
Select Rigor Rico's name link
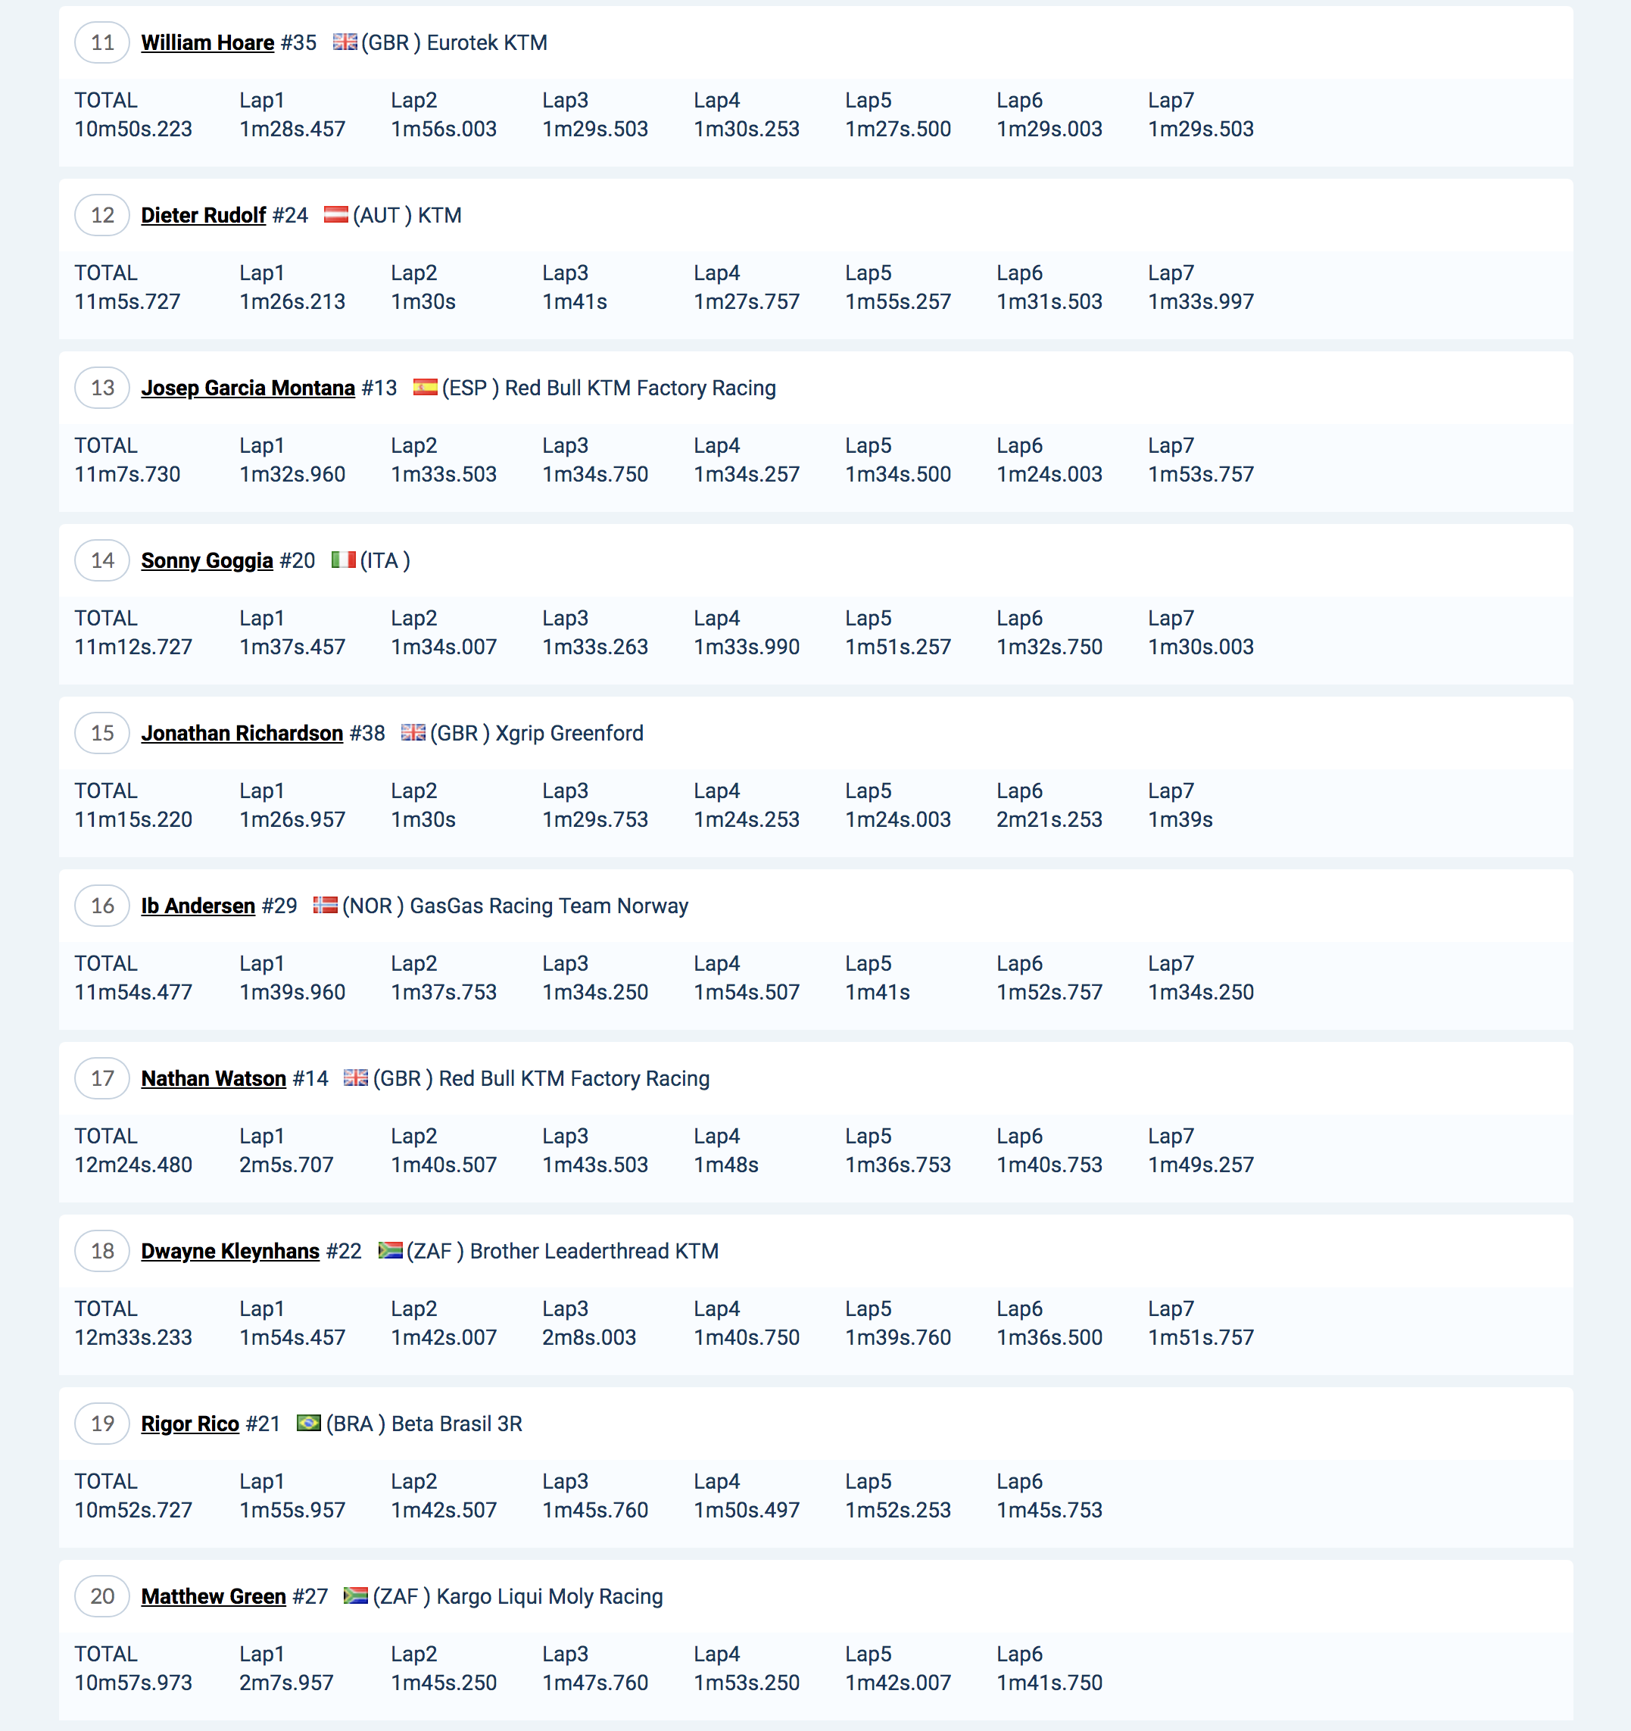click(x=190, y=1424)
